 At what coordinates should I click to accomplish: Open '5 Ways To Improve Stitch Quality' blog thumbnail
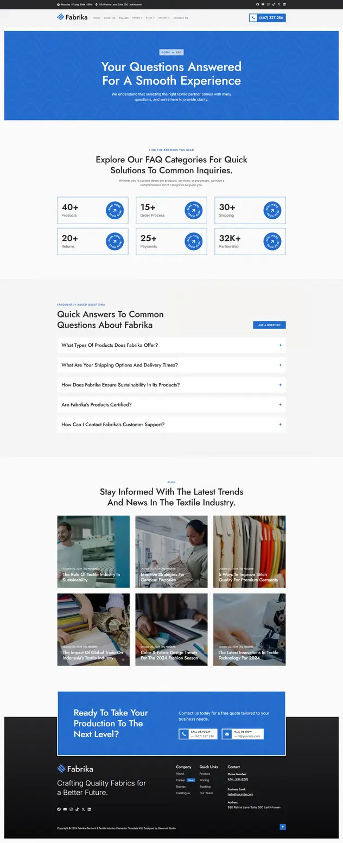[249, 552]
